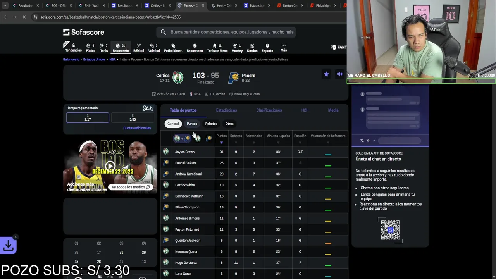This screenshot has height=279, width=496.
Task: Open the Baloncesto breadcrumb link
Action: tap(71, 60)
